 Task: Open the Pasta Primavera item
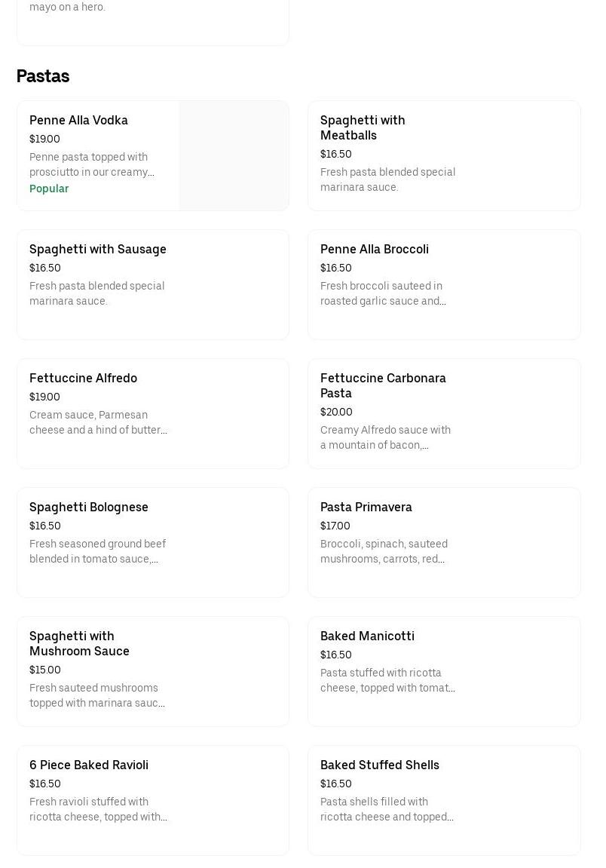444,543
